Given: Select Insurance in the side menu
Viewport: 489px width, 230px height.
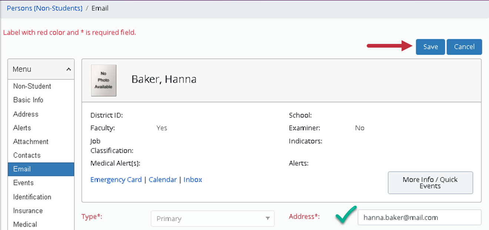Looking at the screenshot, I should click(x=28, y=210).
